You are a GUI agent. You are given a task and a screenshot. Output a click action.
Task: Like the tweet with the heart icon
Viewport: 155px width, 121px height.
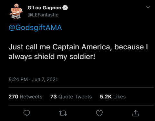pos(99,113)
